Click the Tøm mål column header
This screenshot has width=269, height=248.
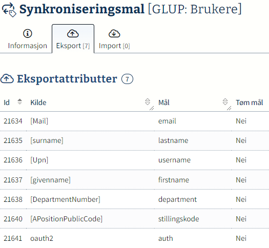249,102
